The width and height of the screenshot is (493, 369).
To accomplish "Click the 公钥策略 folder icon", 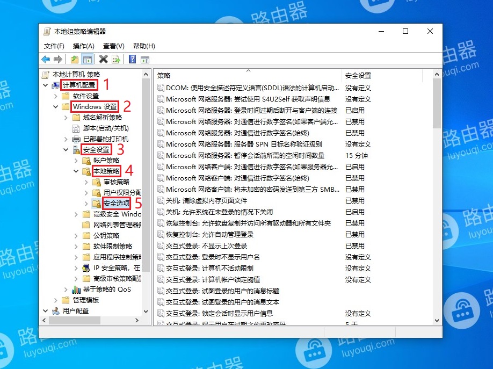I will pos(86,236).
